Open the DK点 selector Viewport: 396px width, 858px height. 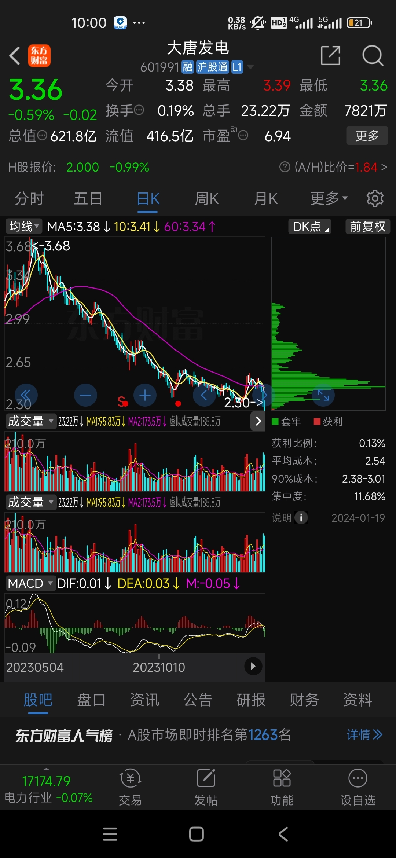tap(310, 226)
